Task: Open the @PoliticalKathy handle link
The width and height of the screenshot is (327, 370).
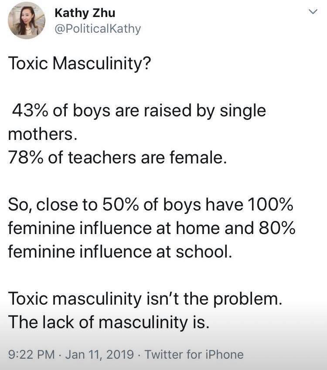Action: (98, 29)
